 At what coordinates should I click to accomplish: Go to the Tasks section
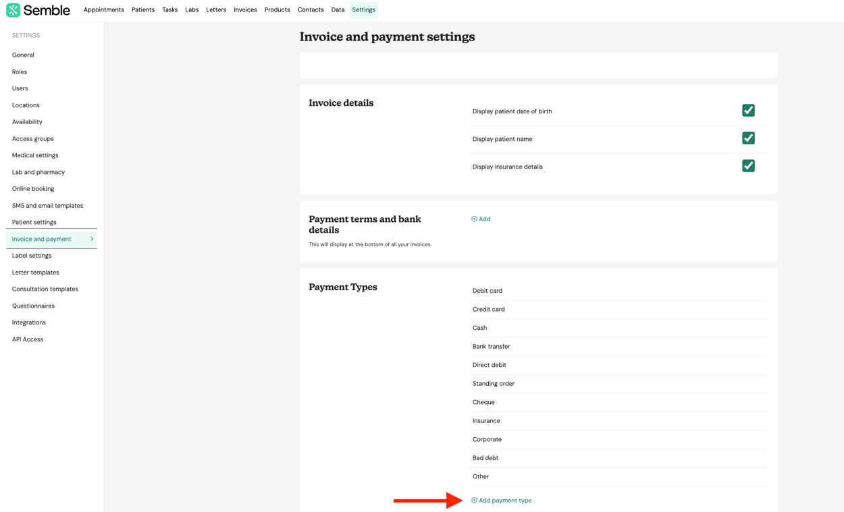170,10
